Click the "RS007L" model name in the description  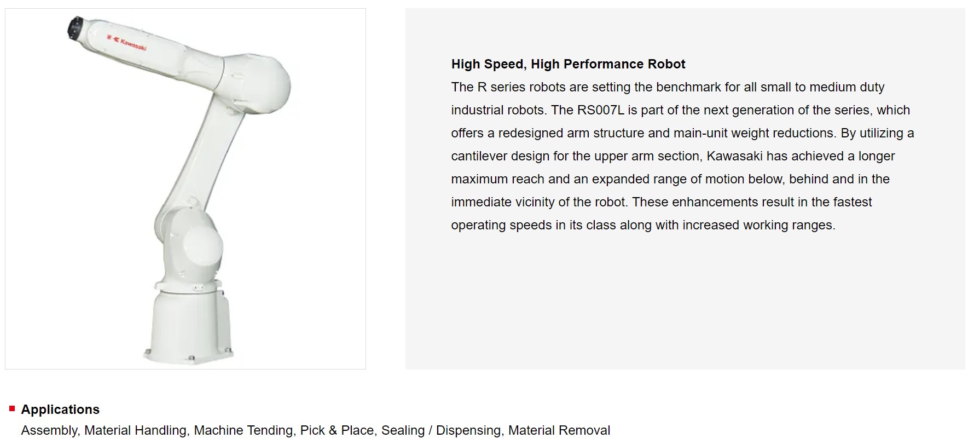600,110
